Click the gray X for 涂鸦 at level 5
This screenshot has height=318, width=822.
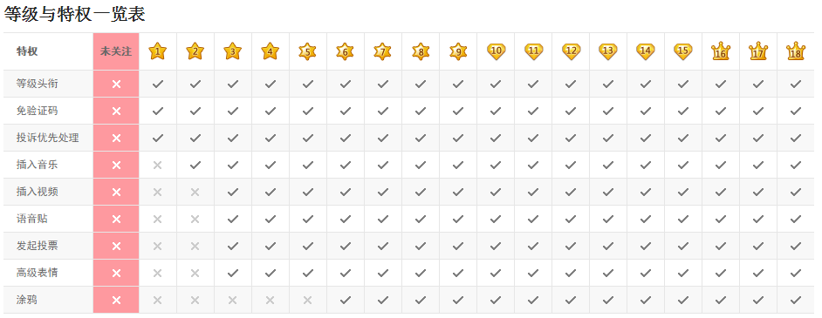[308, 300]
